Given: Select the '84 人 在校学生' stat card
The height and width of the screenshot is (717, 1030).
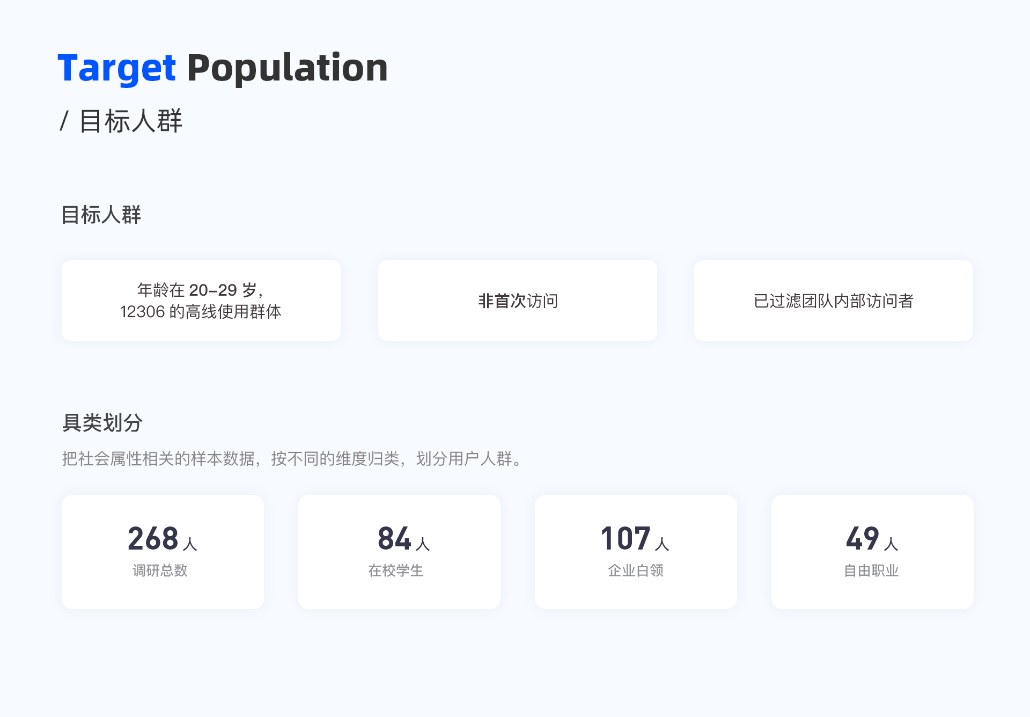Looking at the screenshot, I should [399, 552].
